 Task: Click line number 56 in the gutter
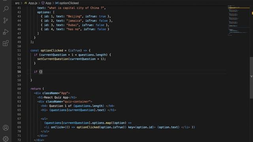click(19, 72)
